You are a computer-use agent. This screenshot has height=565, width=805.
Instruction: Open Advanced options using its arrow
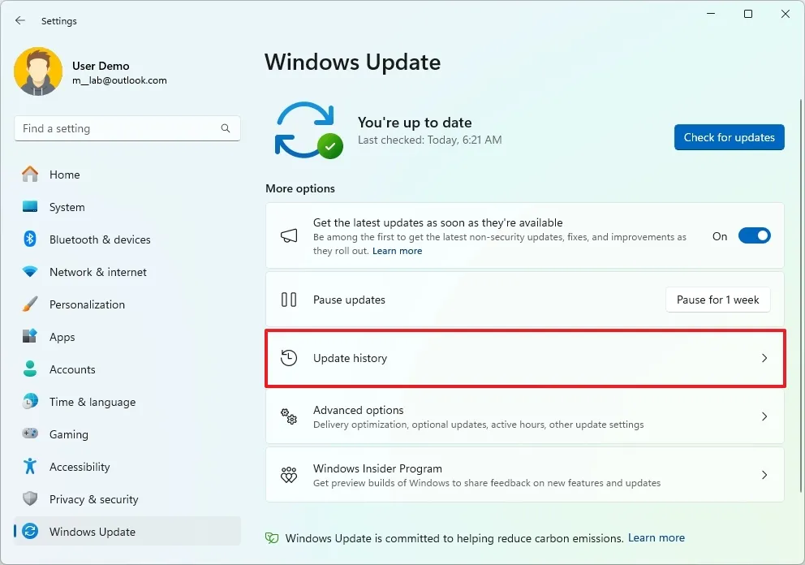click(x=764, y=416)
